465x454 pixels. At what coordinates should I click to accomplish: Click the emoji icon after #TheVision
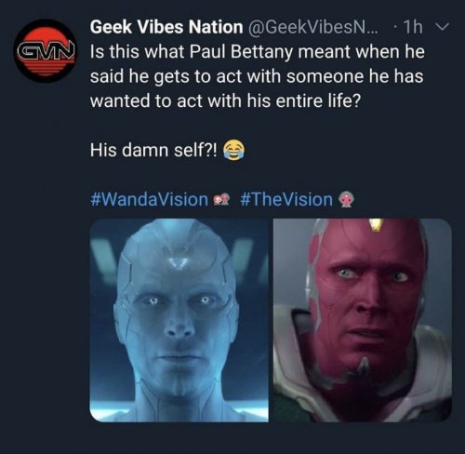[346, 200]
